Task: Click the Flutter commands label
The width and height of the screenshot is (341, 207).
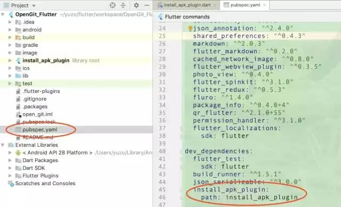Action: 187,17
